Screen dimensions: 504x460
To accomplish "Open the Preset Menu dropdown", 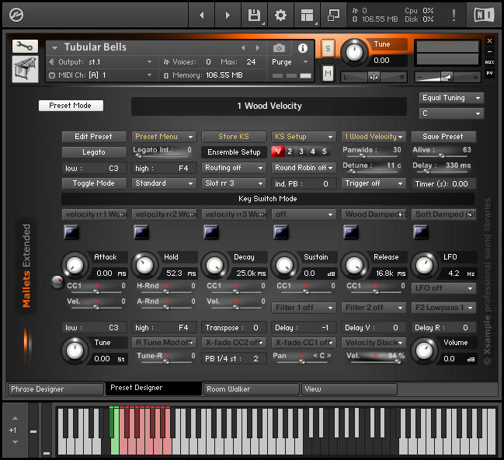I will point(164,137).
